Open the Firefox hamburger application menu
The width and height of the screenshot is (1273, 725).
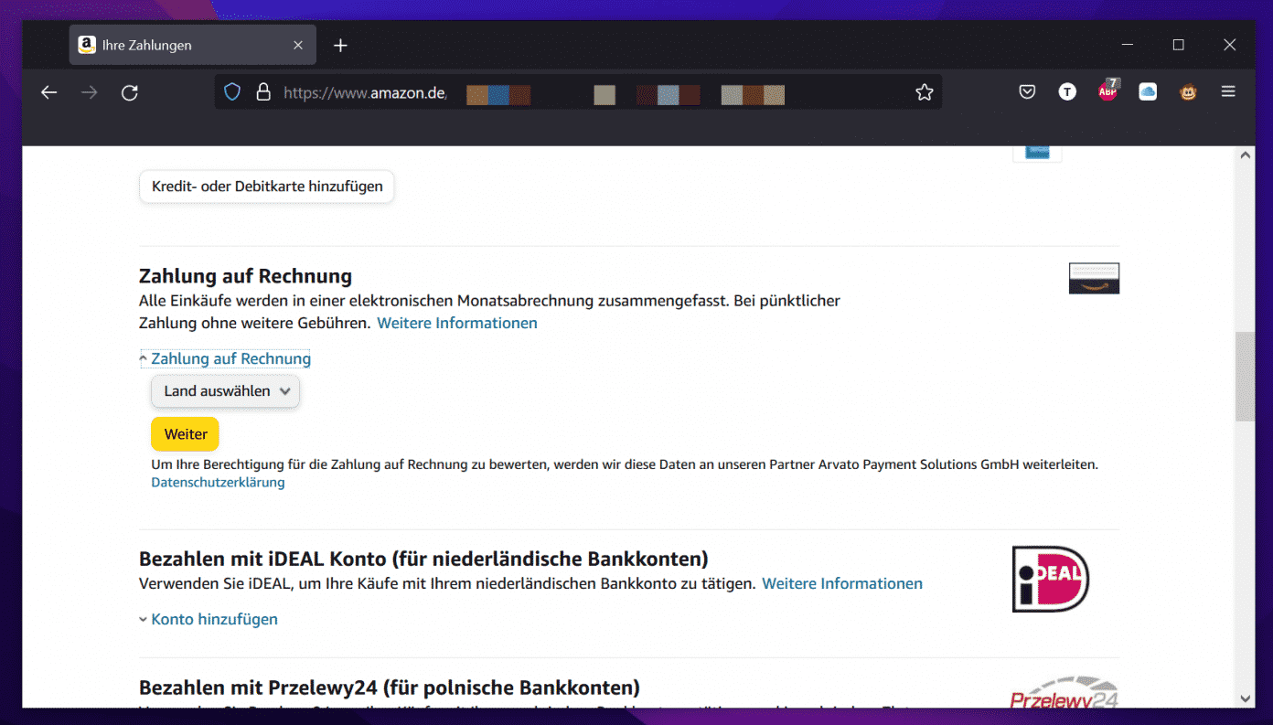pyautogui.click(x=1228, y=92)
